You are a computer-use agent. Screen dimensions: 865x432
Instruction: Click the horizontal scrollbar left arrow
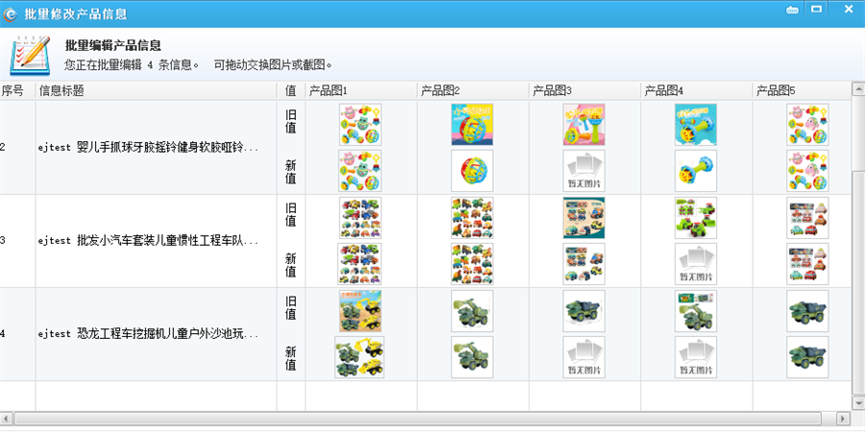tap(7, 419)
